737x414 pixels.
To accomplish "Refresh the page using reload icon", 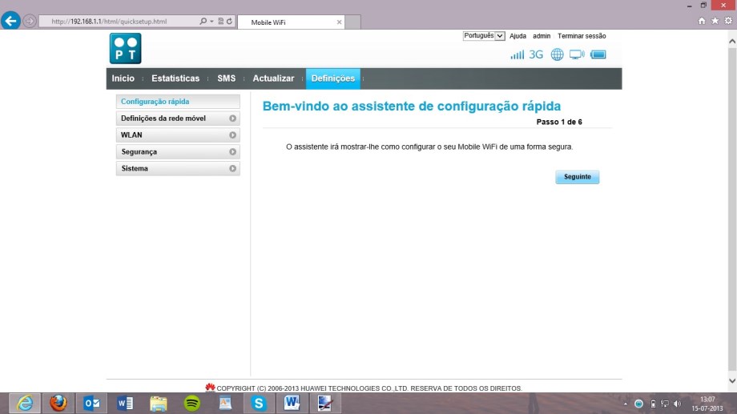I will [x=230, y=22].
